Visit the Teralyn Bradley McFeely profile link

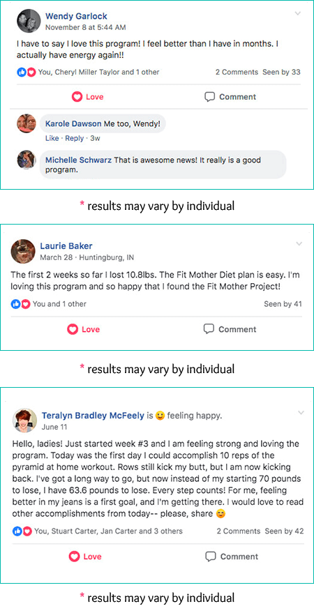93,416
